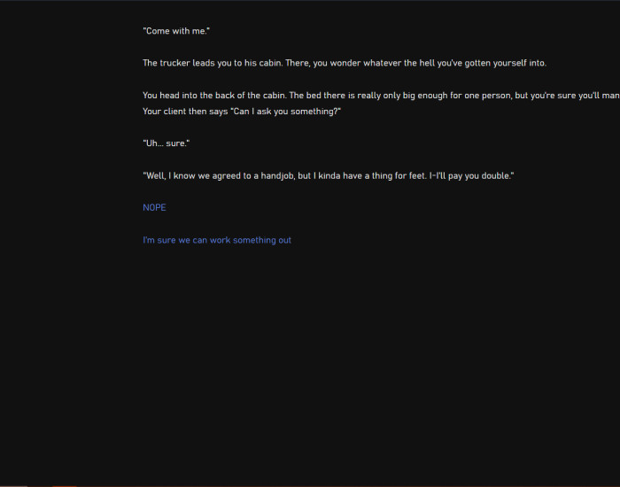
Task: Choose the NOPE option
Action: point(154,207)
